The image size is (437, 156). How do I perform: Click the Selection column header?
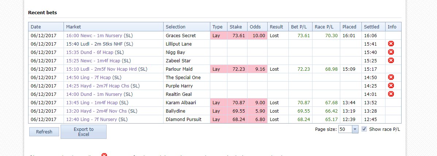(x=187, y=27)
